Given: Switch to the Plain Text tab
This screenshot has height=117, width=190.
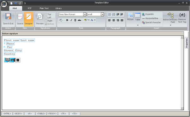Looking at the screenshot, I should point(44,8).
